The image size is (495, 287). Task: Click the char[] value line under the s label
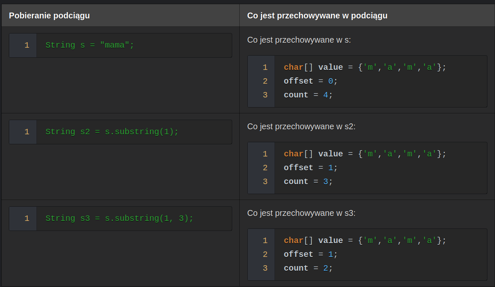pos(365,67)
